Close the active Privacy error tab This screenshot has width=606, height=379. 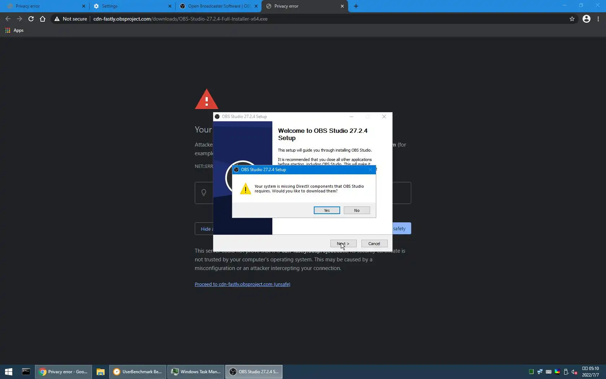coord(342,6)
